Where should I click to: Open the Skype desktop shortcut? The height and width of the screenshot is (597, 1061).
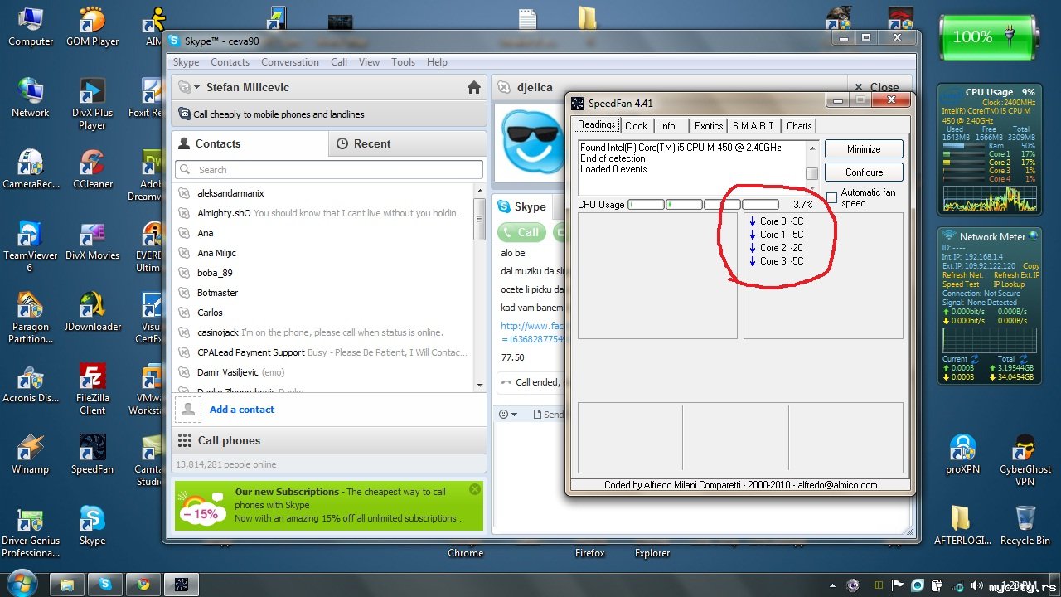click(92, 526)
